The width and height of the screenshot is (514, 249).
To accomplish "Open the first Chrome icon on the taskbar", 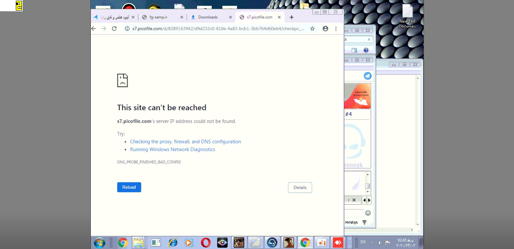I will pyautogui.click(x=122, y=243).
